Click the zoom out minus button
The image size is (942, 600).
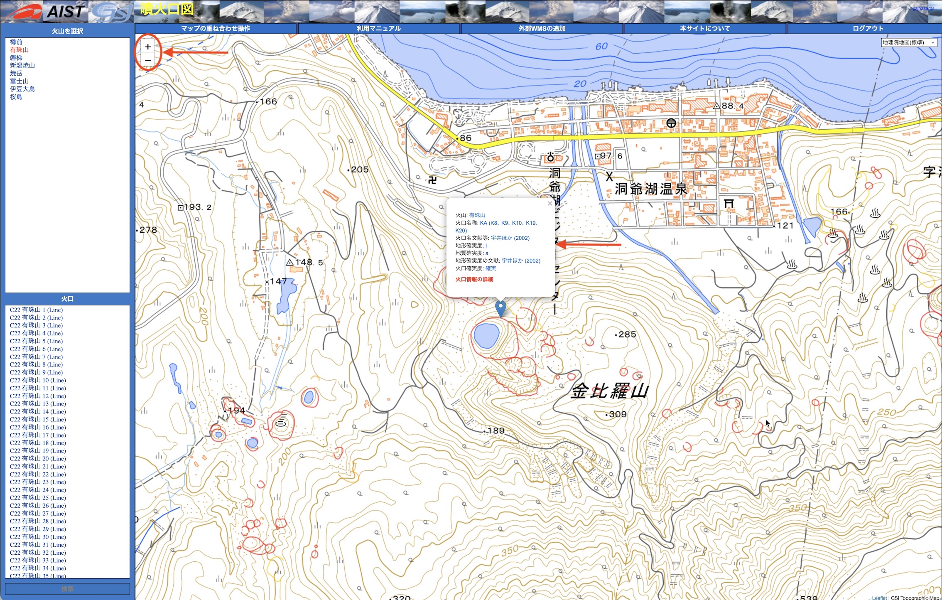click(148, 61)
